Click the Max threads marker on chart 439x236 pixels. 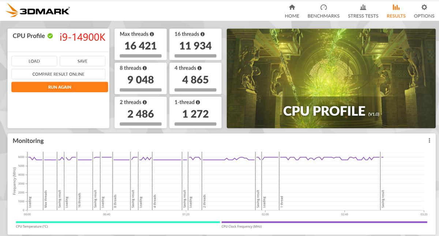[46, 199]
